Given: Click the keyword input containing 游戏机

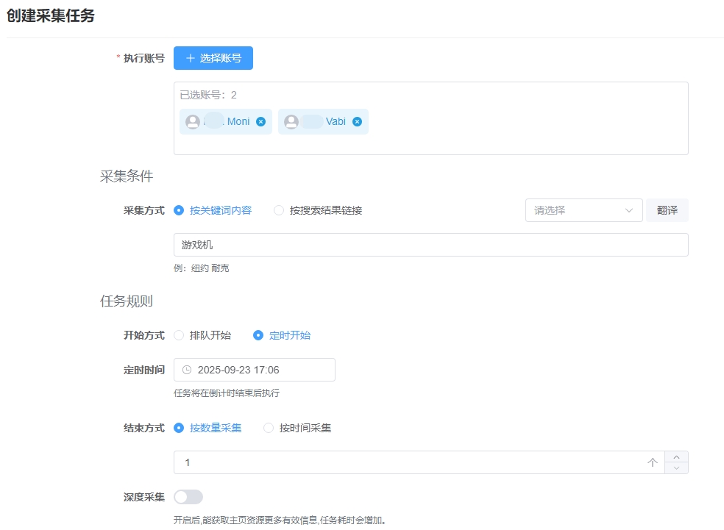Looking at the screenshot, I should 430,245.
